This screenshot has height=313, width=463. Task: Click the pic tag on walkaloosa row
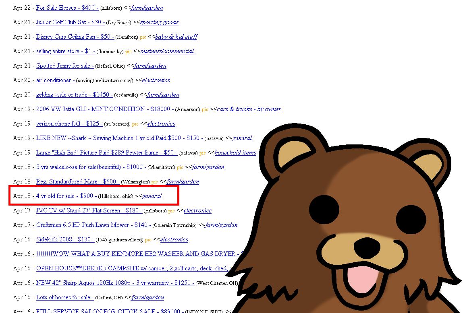[180, 167]
